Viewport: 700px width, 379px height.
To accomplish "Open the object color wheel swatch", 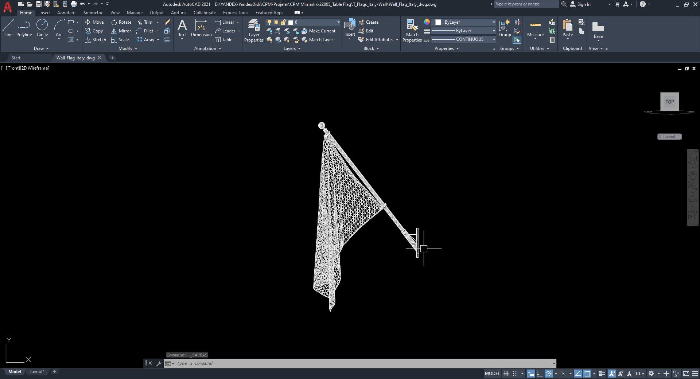I will (427, 22).
